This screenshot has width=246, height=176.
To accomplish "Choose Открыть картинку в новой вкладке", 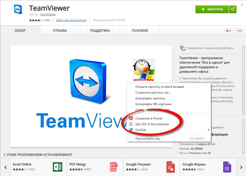I will pos(169,87).
